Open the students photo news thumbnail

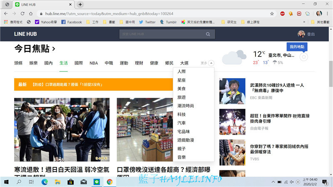click(x=62, y=130)
